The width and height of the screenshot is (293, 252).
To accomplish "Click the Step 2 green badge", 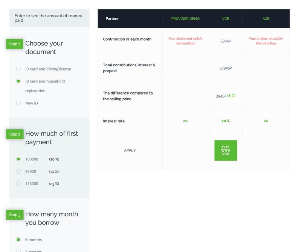I will pyautogui.click(x=15, y=134).
